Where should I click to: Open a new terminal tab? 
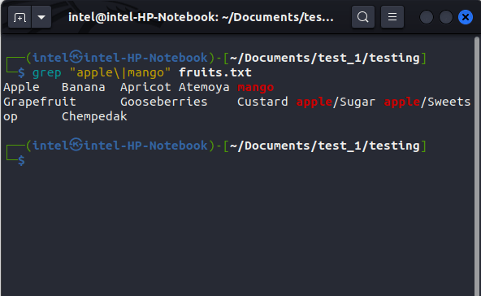tap(19, 18)
